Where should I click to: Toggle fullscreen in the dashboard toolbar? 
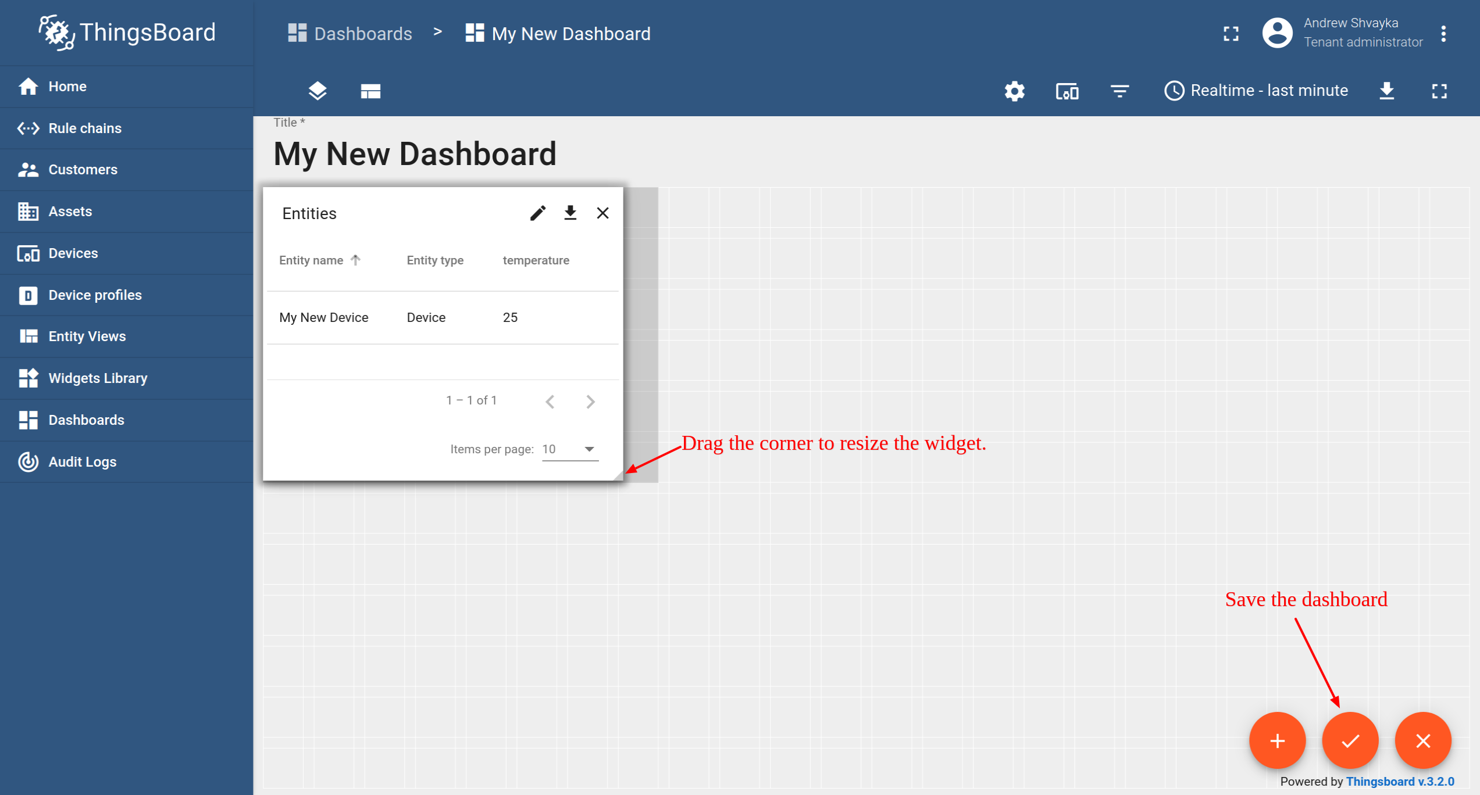[x=1439, y=91]
